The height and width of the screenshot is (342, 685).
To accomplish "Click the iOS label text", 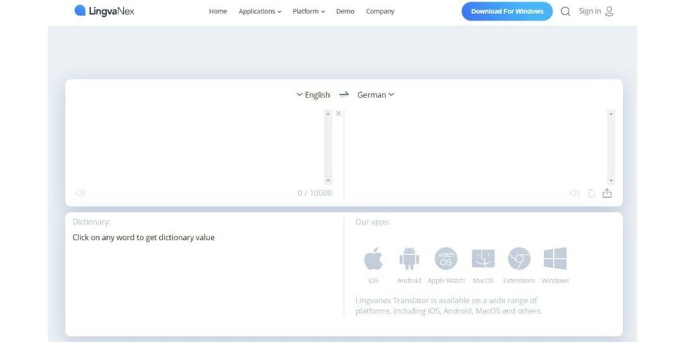I will [373, 281].
